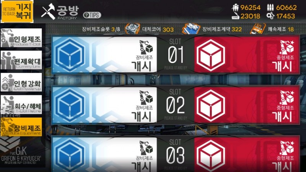The image size is (306, 172).
Task: Tap the equipment production contract icon
Action: 191,29
